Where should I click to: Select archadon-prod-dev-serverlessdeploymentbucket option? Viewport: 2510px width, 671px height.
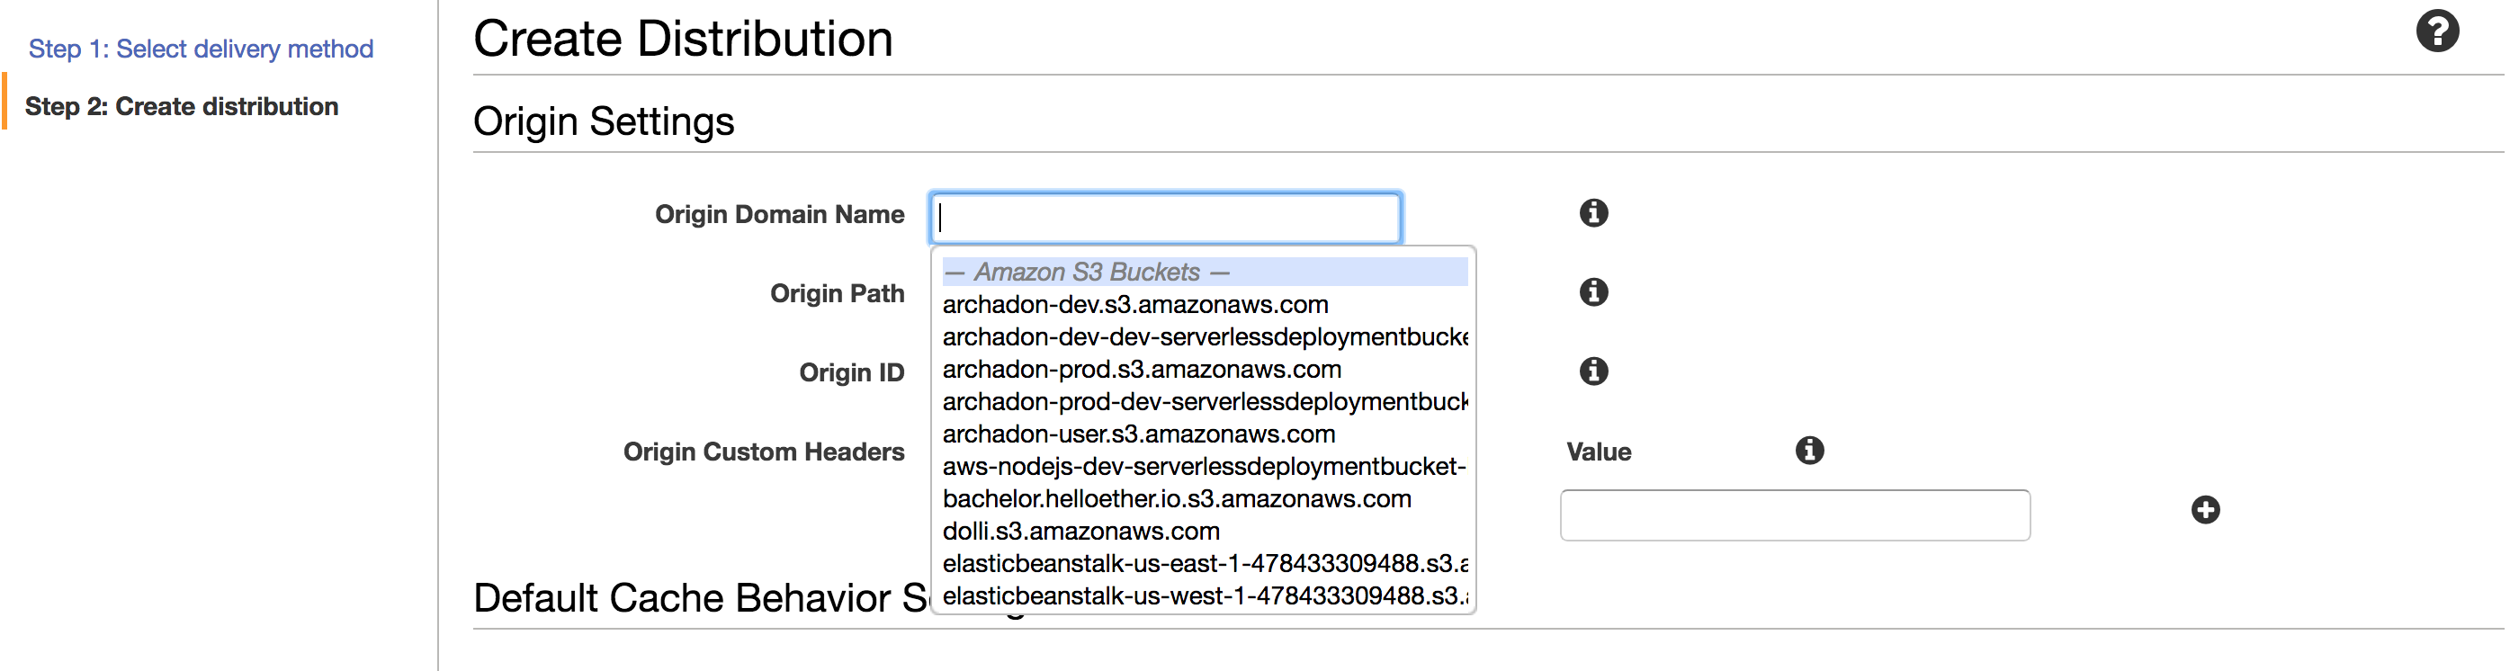pos(1205,402)
